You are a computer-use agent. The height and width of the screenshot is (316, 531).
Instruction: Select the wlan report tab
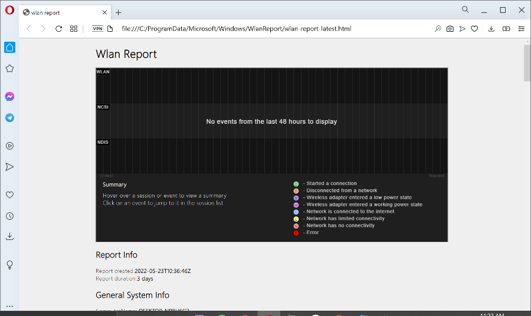point(65,12)
